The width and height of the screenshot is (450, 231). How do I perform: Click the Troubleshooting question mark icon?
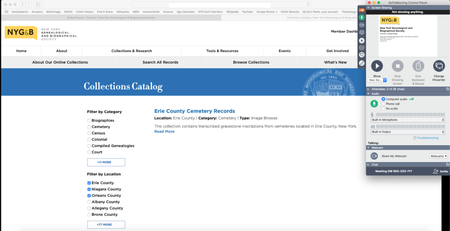point(415,138)
